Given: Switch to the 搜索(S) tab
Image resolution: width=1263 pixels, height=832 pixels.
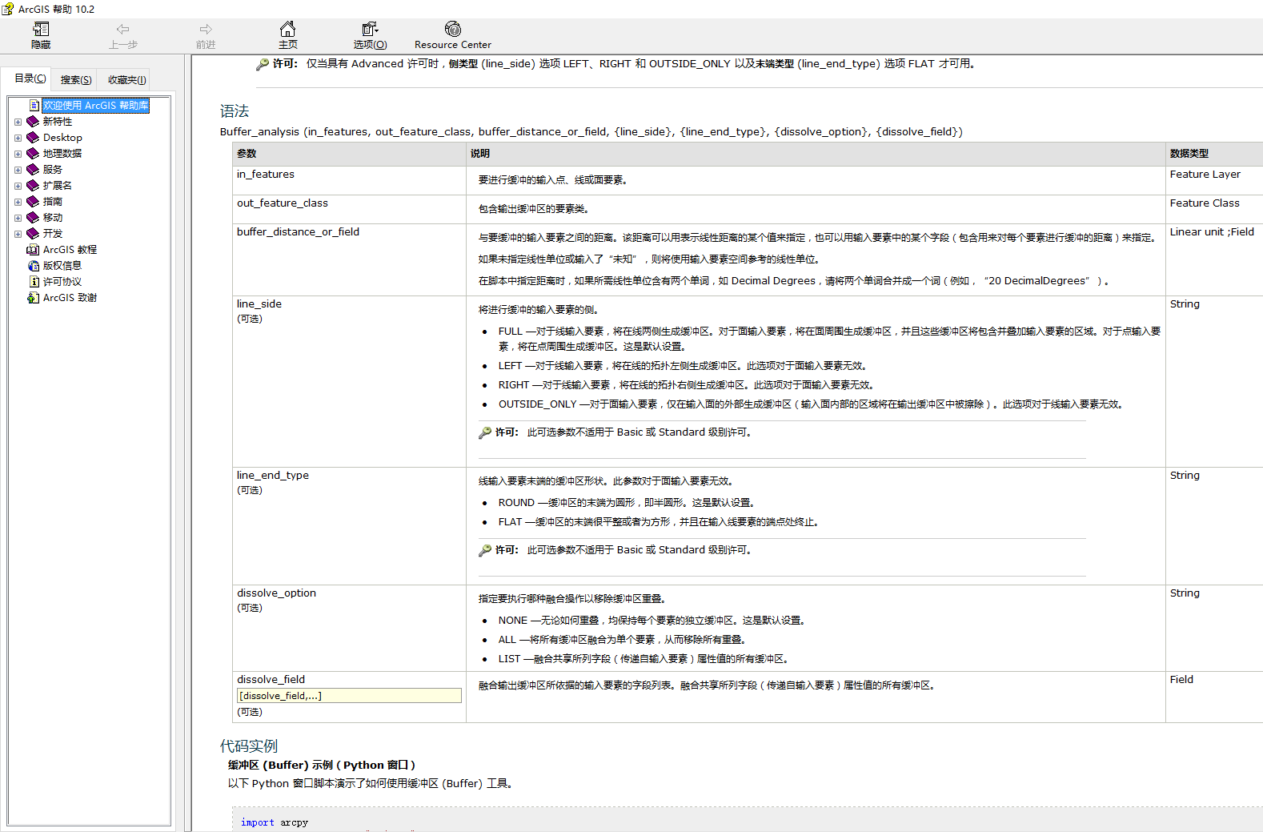Looking at the screenshot, I should pos(76,80).
